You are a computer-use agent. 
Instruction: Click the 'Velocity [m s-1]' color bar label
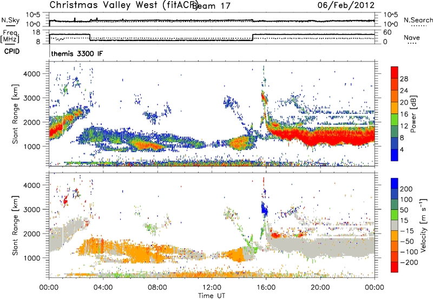coord(423,225)
